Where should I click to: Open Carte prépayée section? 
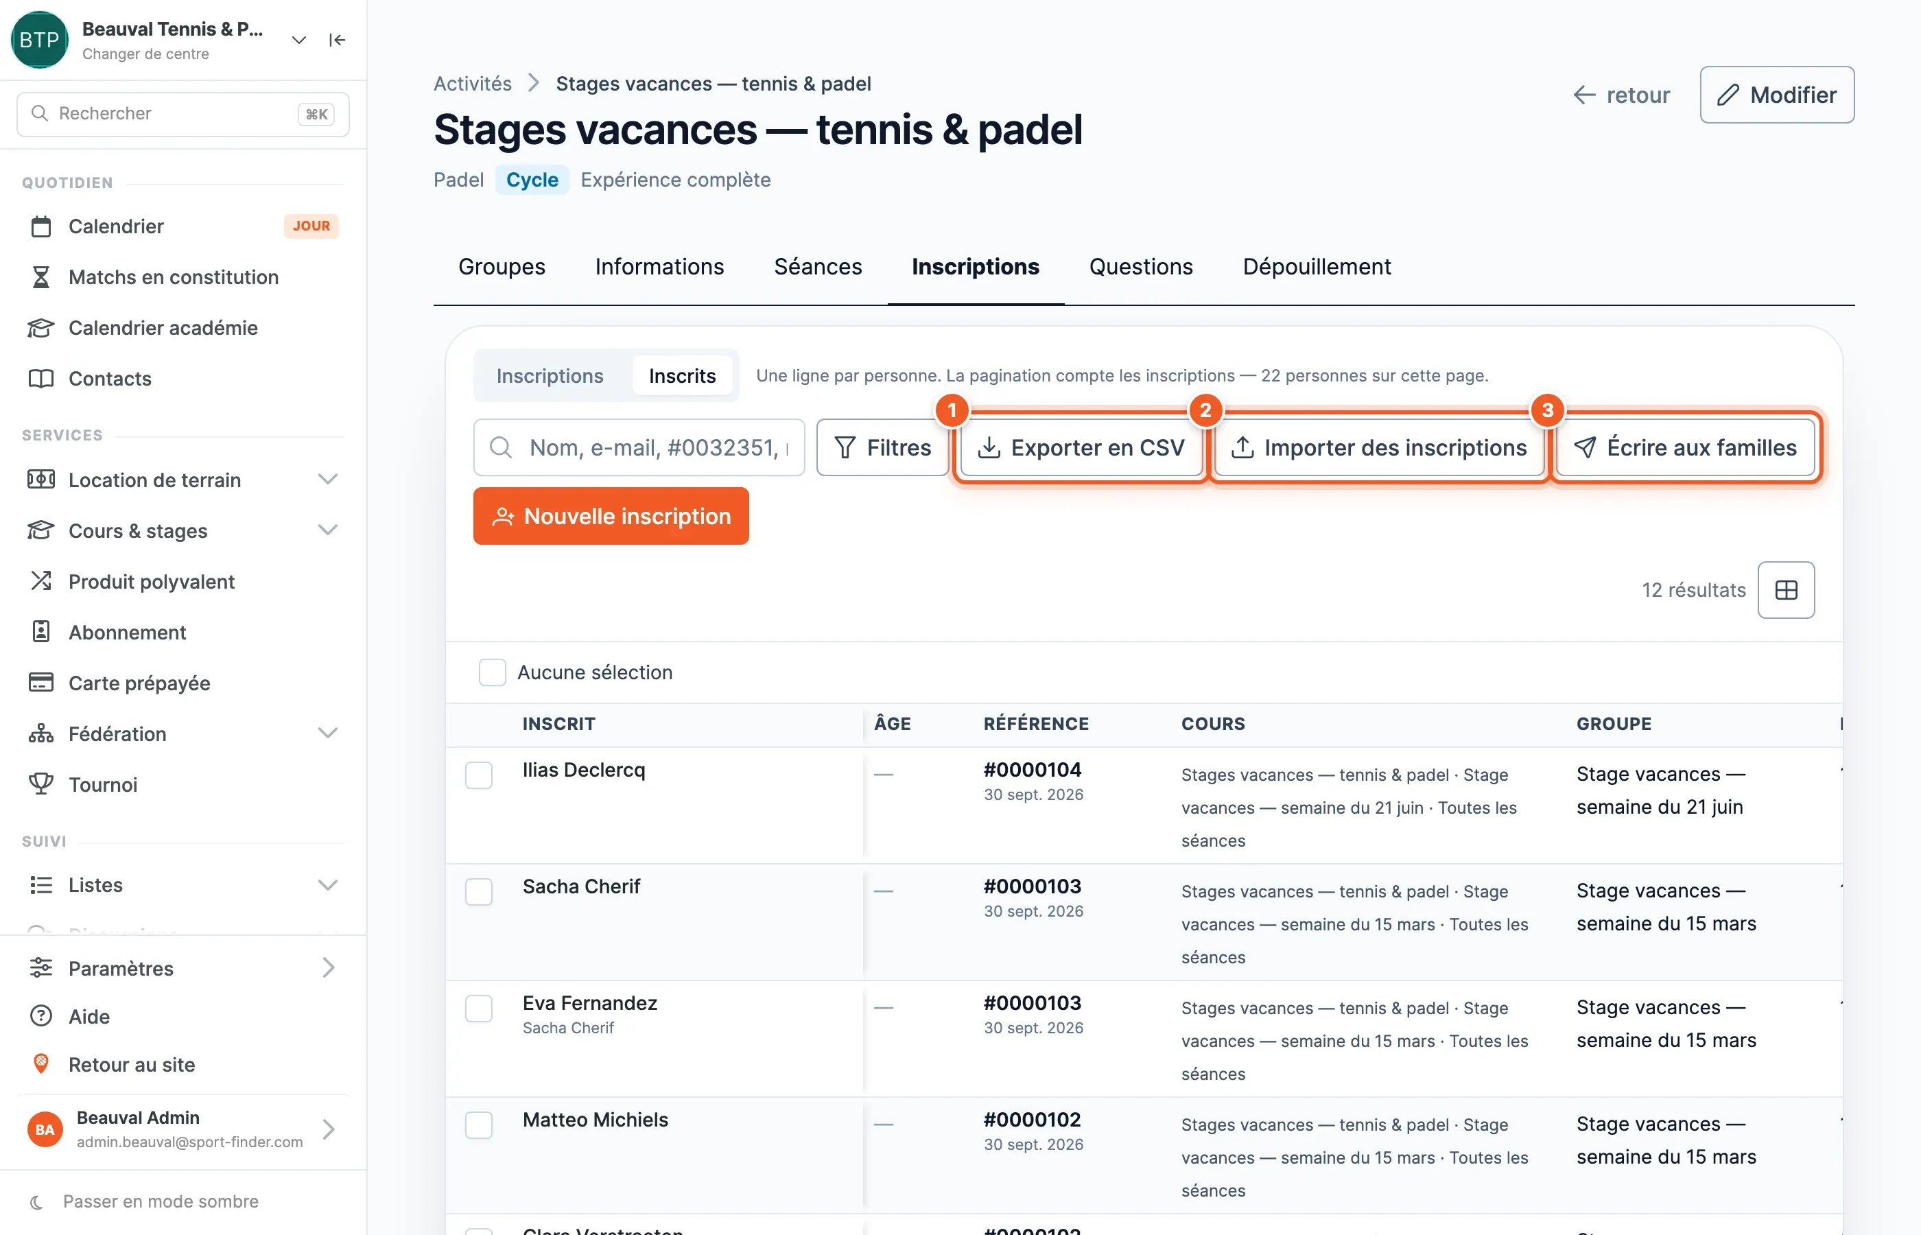coord(182,683)
